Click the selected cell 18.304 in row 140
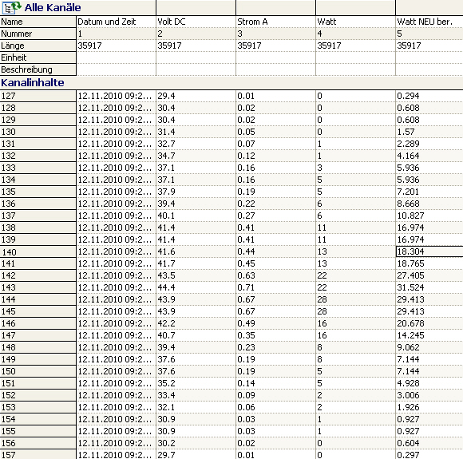The width and height of the screenshot is (463, 459). click(429, 251)
